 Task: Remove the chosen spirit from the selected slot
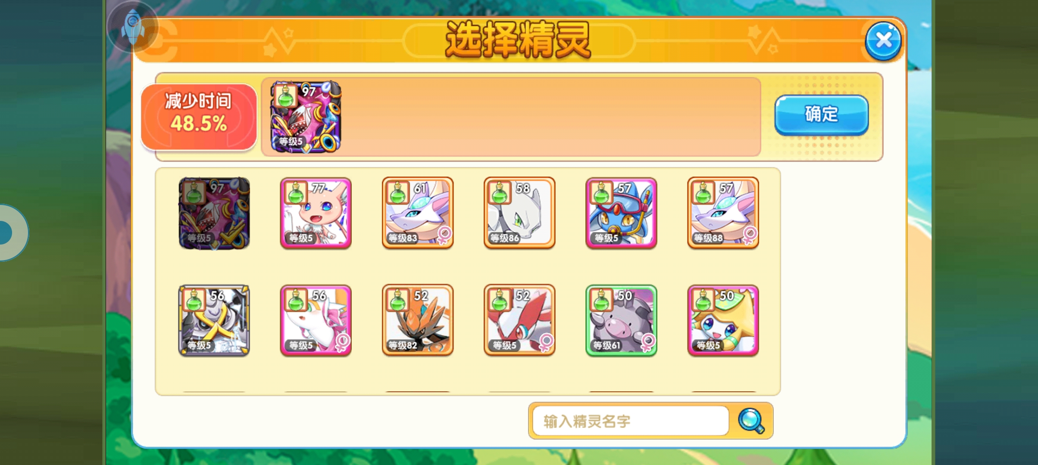click(x=306, y=117)
